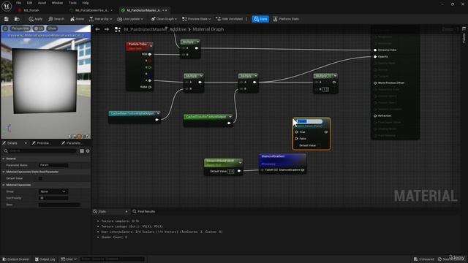Open the Output Log
This screenshot has height=263, width=468.
point(45,259)
